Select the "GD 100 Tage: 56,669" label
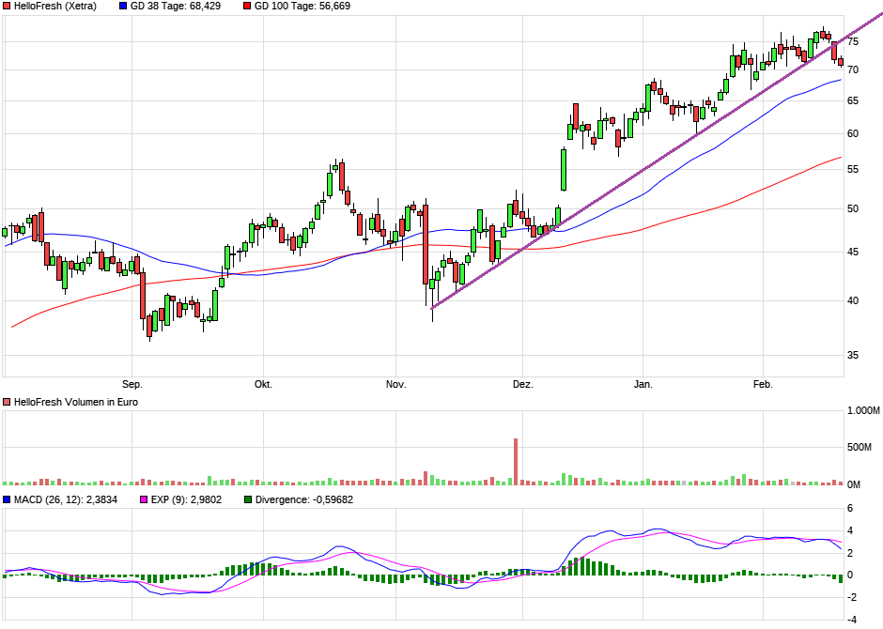Screen dimensions: 883x629 tap(302, 7)
